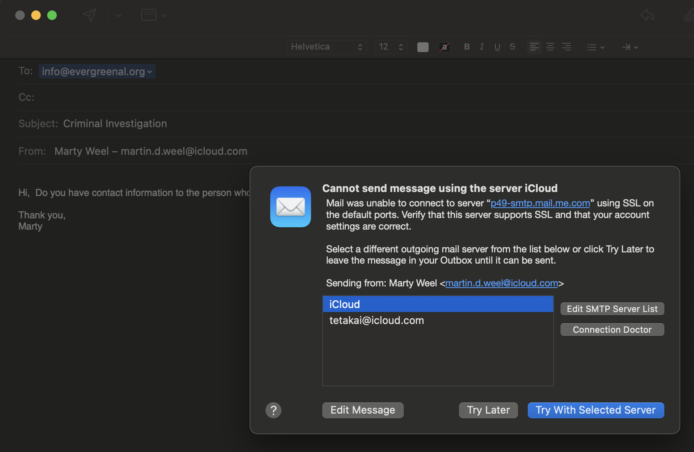Open the indentation dropdown

[630, 47]
